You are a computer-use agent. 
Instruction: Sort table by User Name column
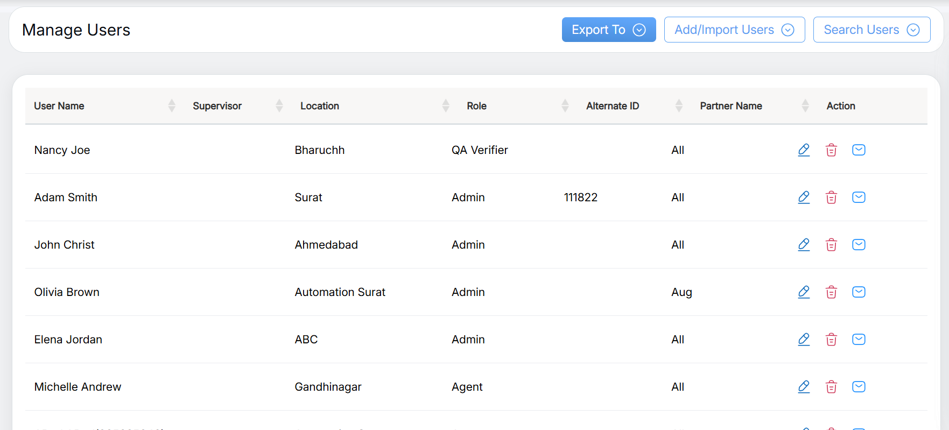(172, 106)
